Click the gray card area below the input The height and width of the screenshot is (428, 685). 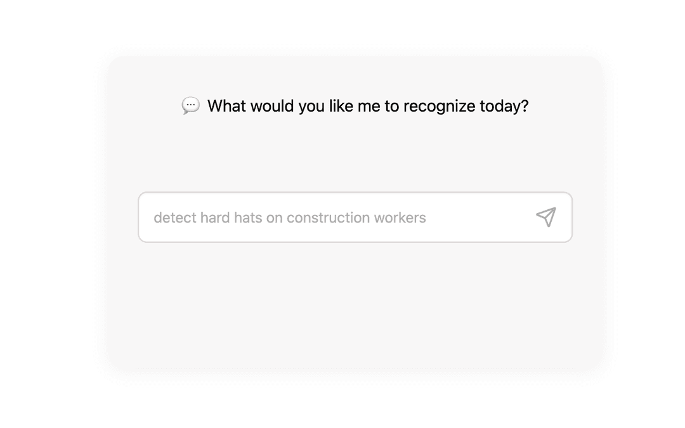[x=355, y=304]
